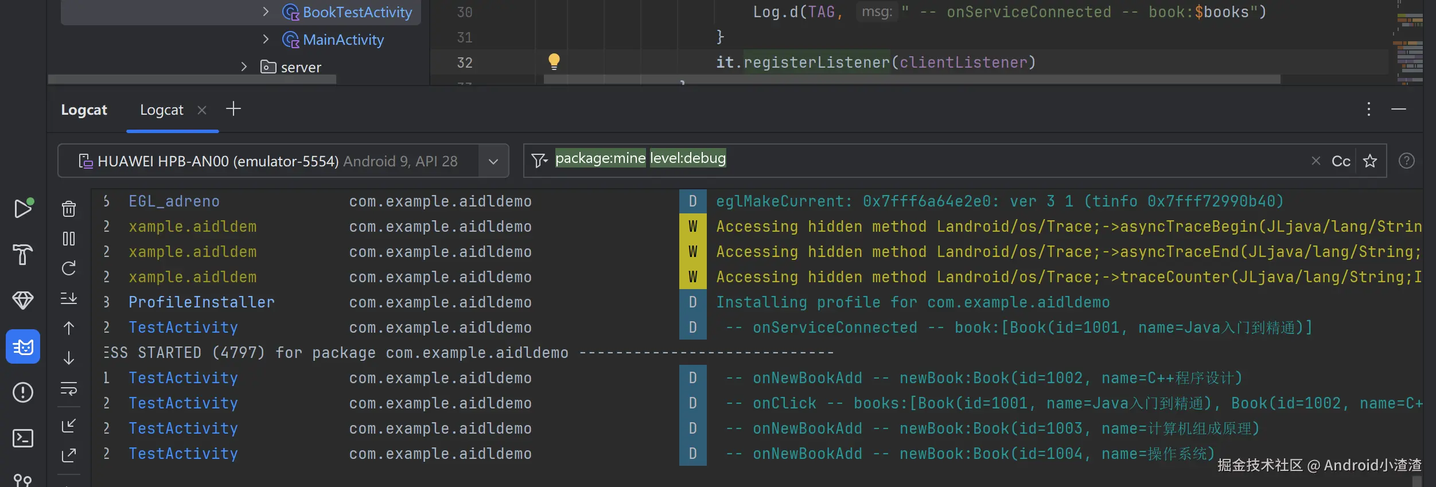Click the asyncTraceBegin warning message
Viewport: 1436px width, 487px height.
[1069, 227]
